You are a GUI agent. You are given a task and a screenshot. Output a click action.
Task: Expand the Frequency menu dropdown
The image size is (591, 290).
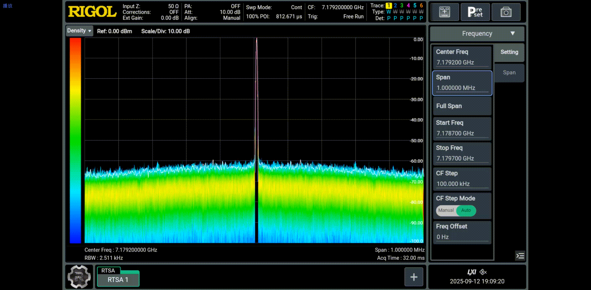[477, 34]
